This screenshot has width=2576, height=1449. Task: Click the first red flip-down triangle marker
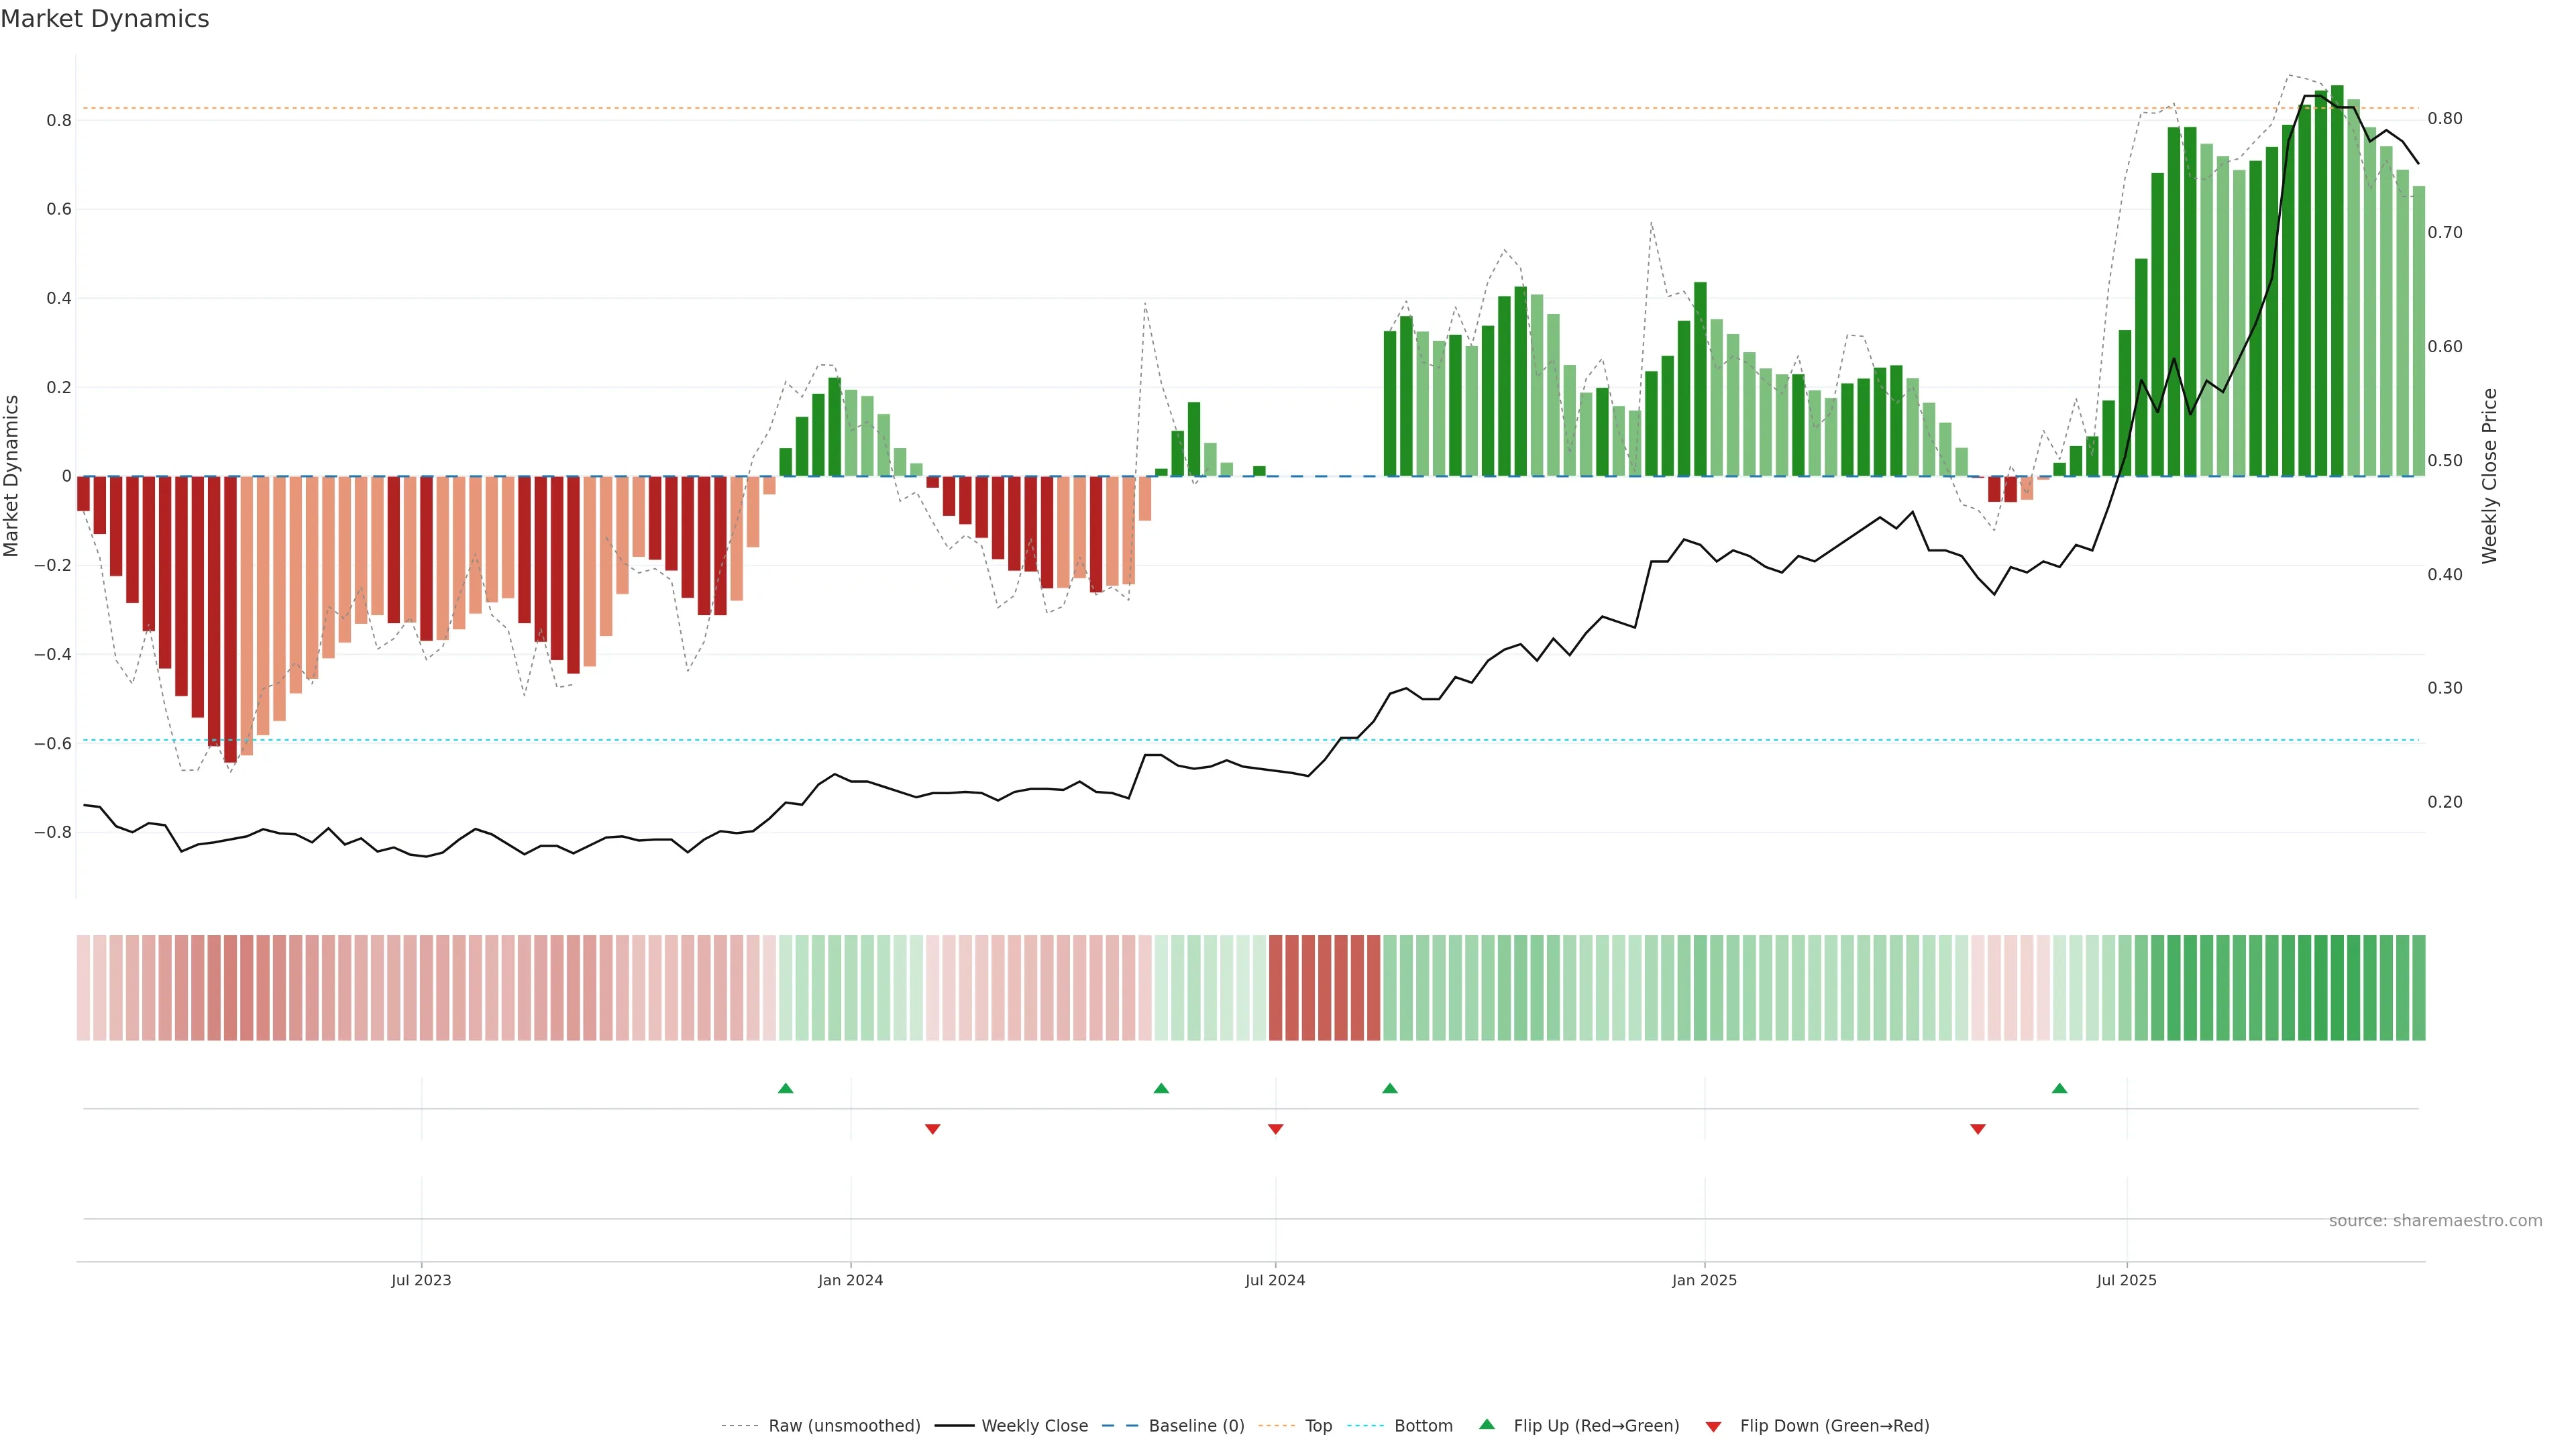[x=933, y=1129]
